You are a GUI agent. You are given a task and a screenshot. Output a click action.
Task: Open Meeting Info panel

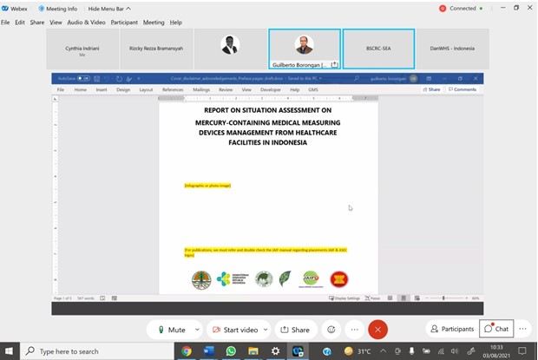[57, 9]
